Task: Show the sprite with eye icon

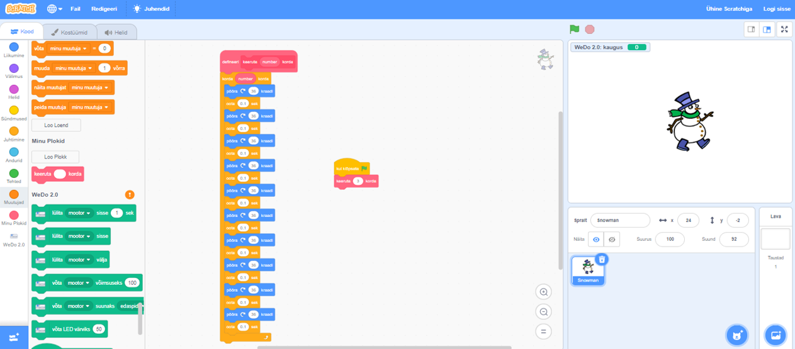Action: pos(595,240)
